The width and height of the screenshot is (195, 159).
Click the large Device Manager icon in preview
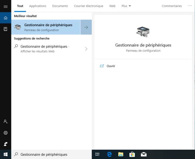point(143,32)
